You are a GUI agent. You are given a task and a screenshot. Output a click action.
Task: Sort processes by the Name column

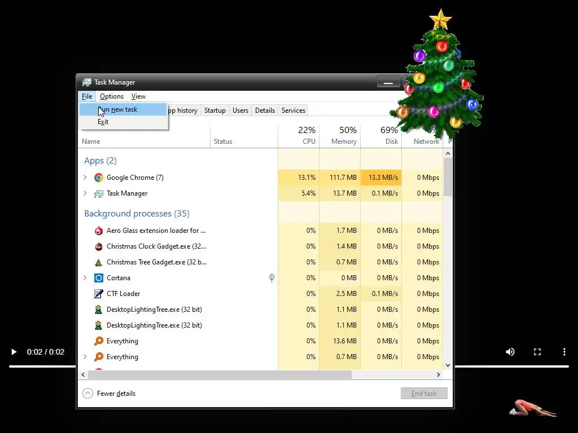(x=144, y=142)
